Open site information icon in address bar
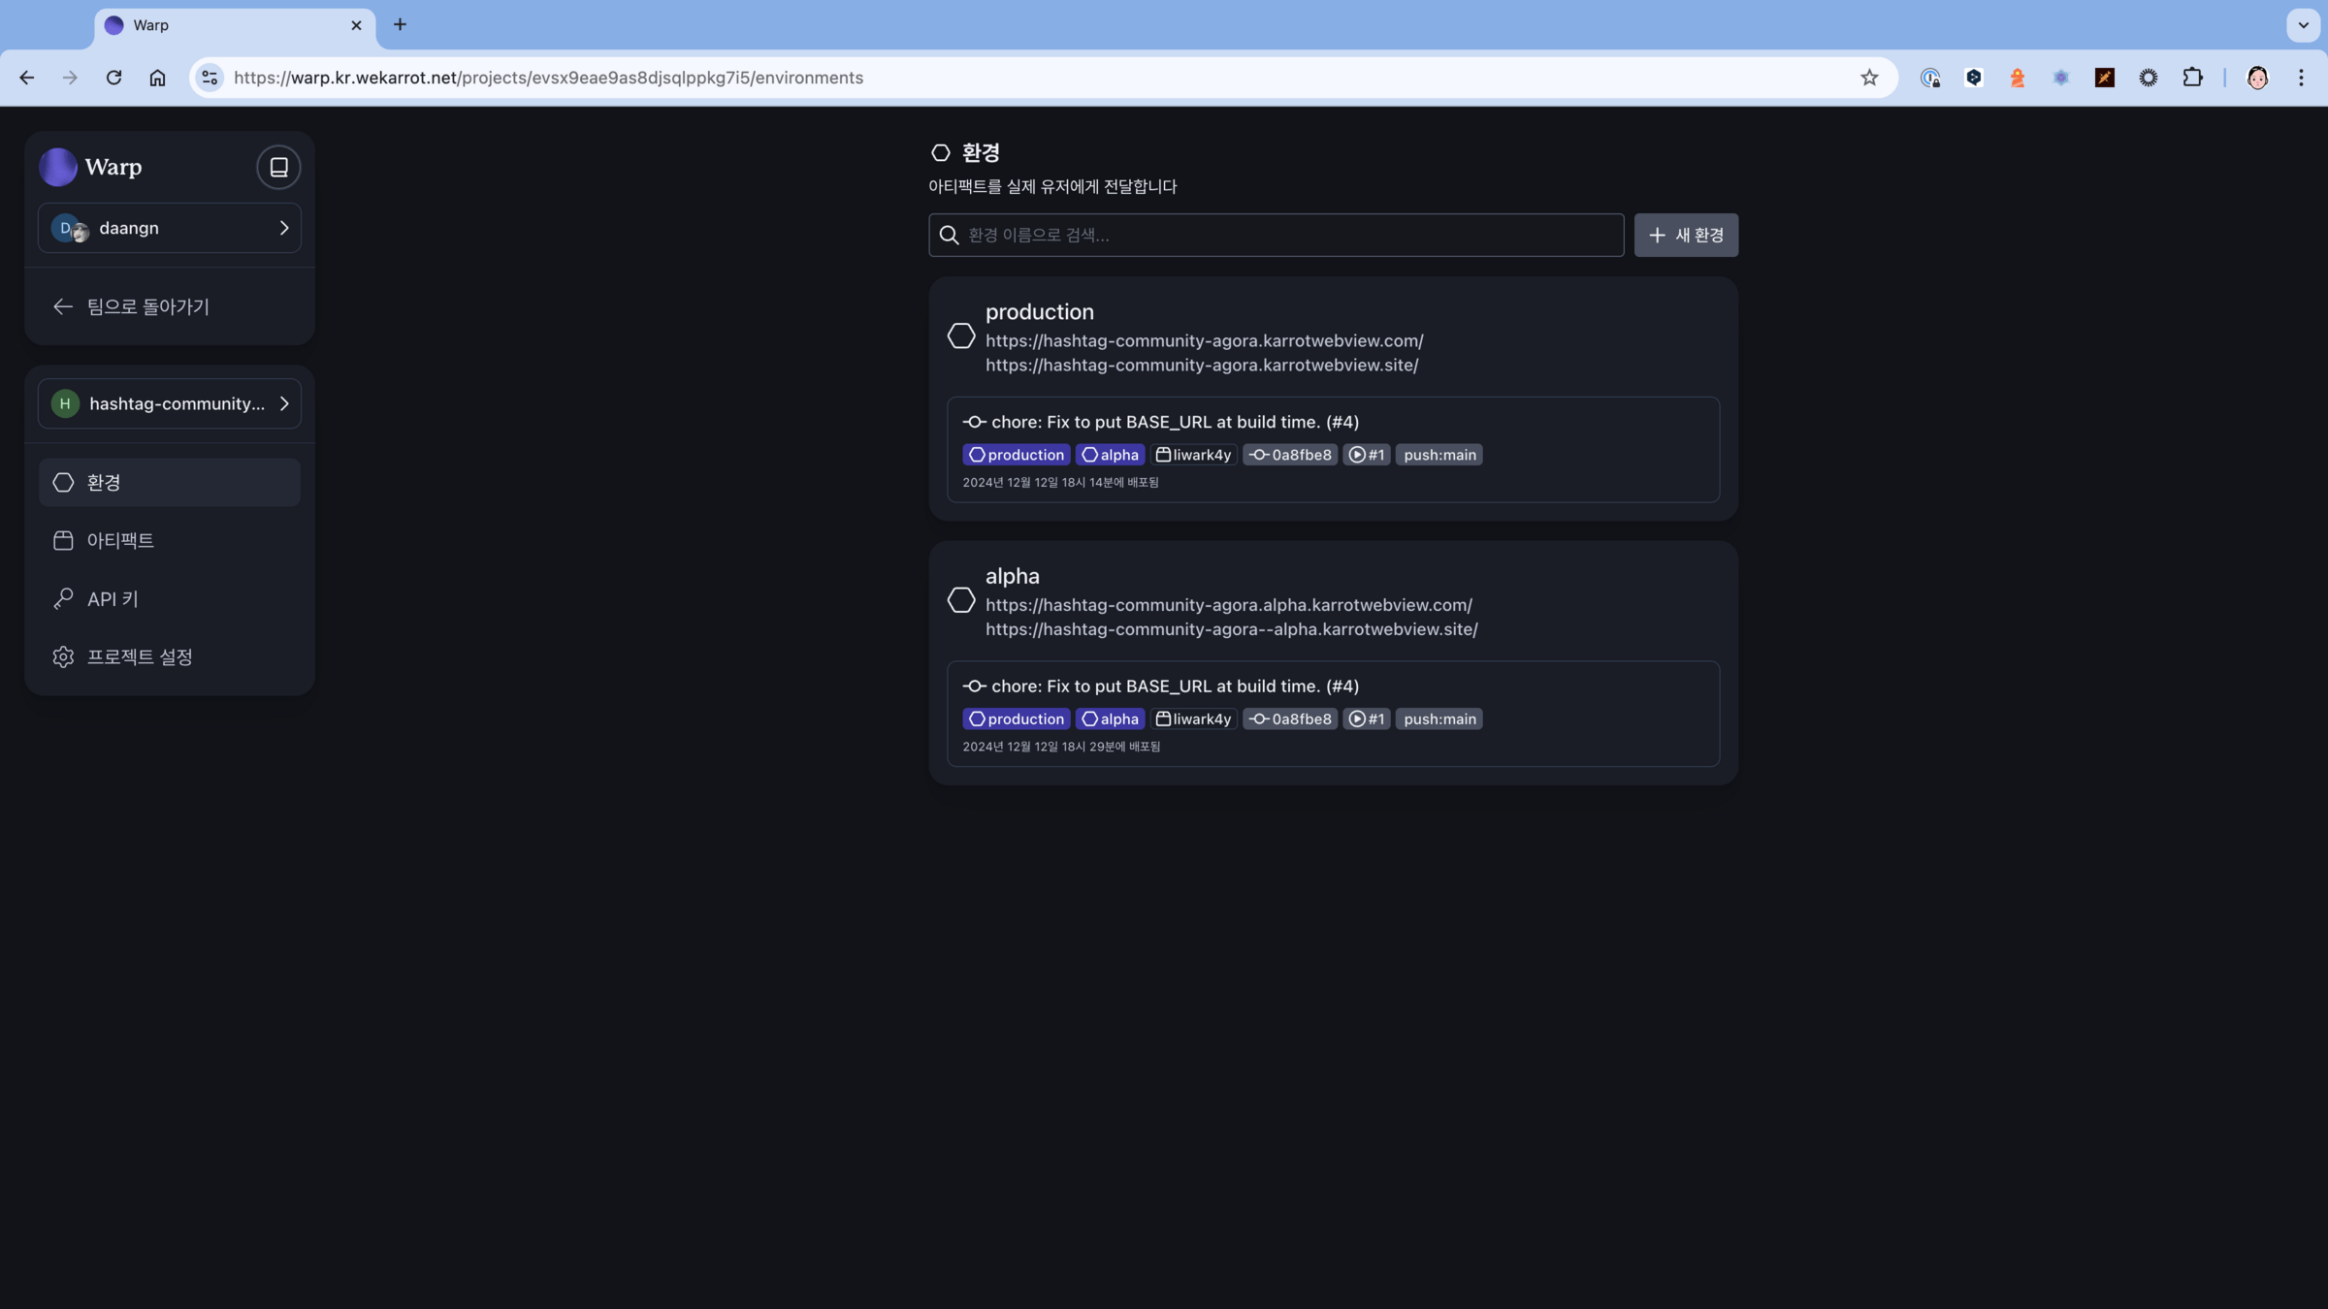Screen dimensions: 2328x1309 [210, 78]
